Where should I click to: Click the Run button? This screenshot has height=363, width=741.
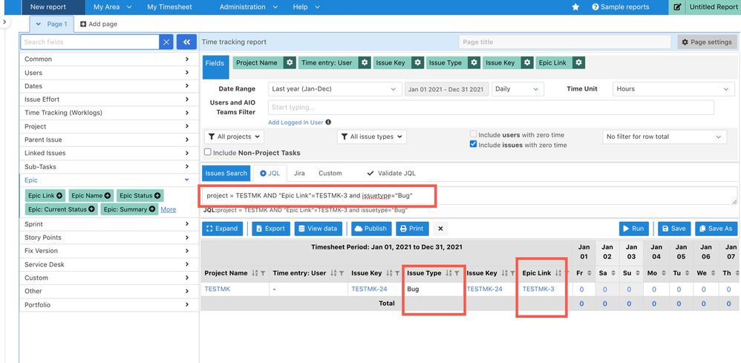coord(634,229)
